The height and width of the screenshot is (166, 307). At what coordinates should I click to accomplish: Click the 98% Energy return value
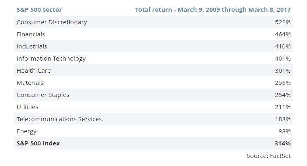[285, 131]
